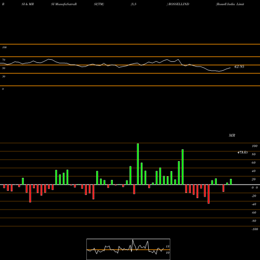The height and width of the screenshot is (260, 260).
Task: Click the -40 label on MR right axis
Action: [254, 204]
